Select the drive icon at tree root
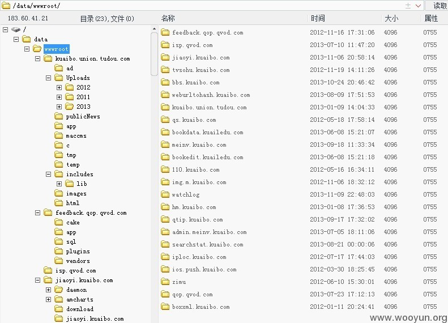Image resolution: width=448 pixels, height=323 pixels. point(16,29)
